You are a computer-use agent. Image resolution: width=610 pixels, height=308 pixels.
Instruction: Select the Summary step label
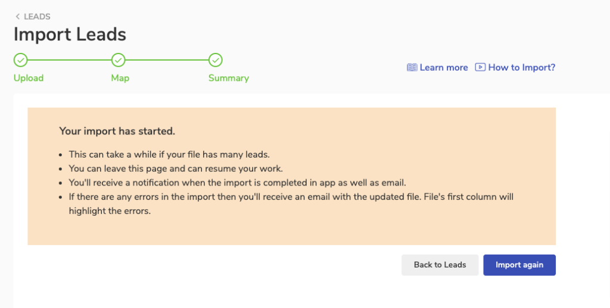229,78
